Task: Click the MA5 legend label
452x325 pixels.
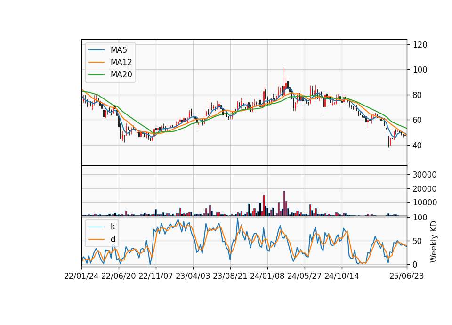Action: click(119, 50)
